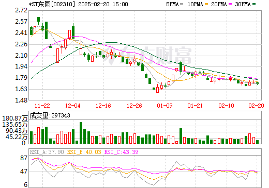
Task: Click the 20PMA magenta legend swatch
Action: 230,4
